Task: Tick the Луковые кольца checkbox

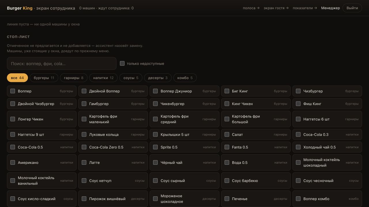Action: pyautogui.click(x=84, y=135)
